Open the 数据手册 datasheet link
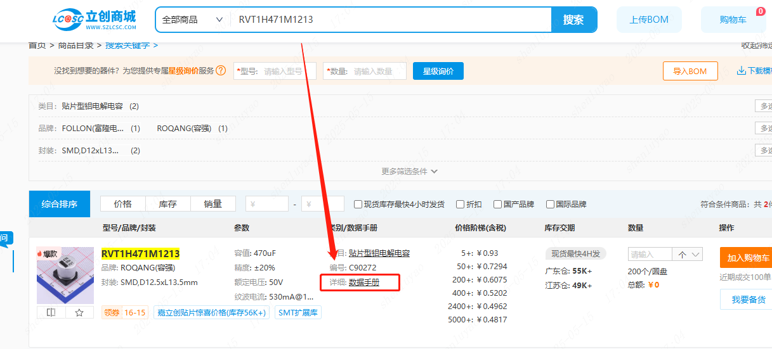Image resolution: width=772 pixels, height=349 pixels. coord(364,282)
